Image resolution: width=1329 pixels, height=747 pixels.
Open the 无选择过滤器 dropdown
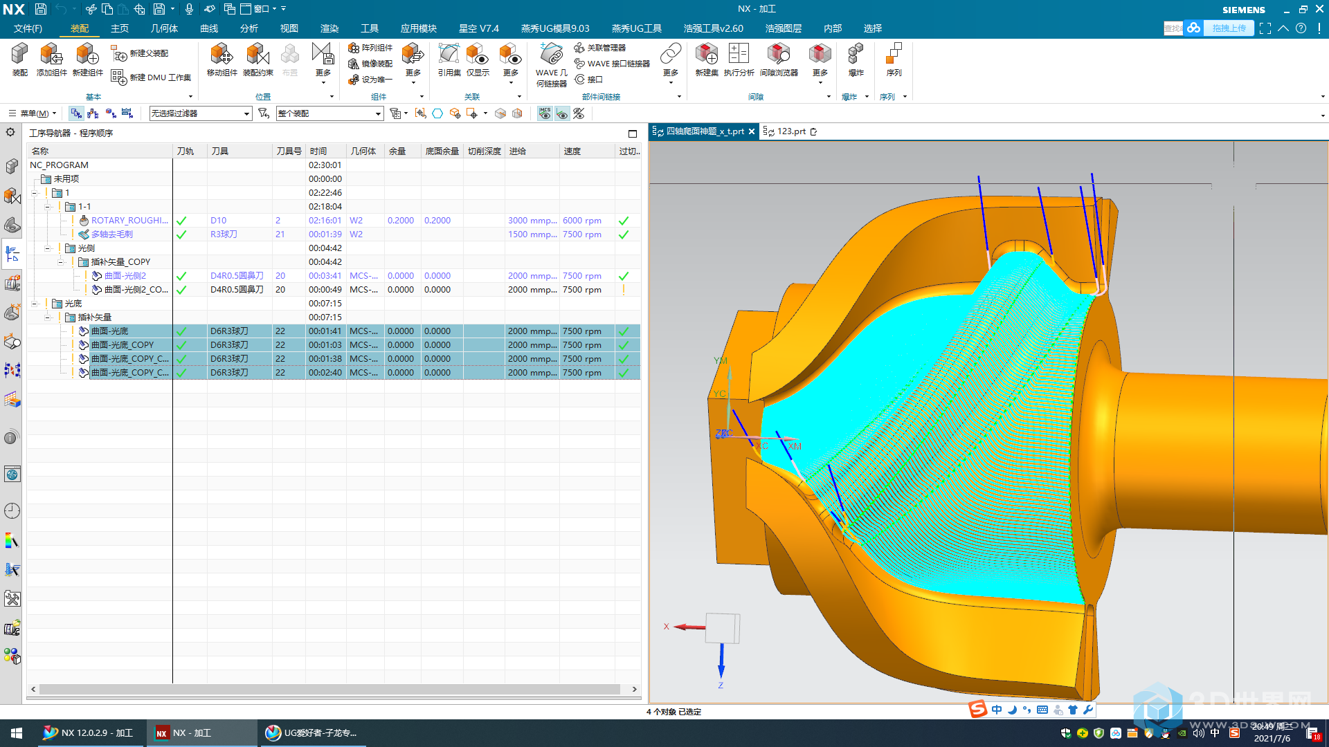(x=200, y=113)
